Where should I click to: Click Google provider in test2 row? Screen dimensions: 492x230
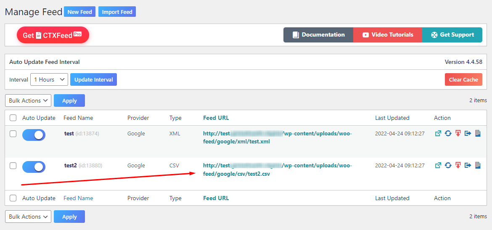pos(136,165)
